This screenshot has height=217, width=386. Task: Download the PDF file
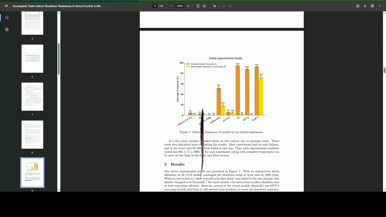365,6
